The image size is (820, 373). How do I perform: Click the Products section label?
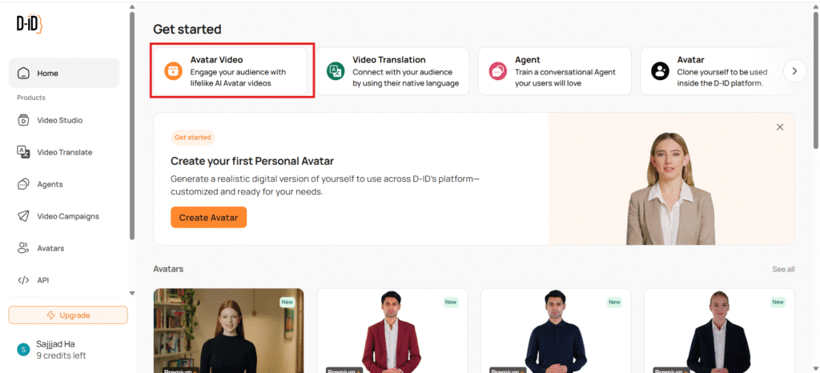(x=31, y=98)
